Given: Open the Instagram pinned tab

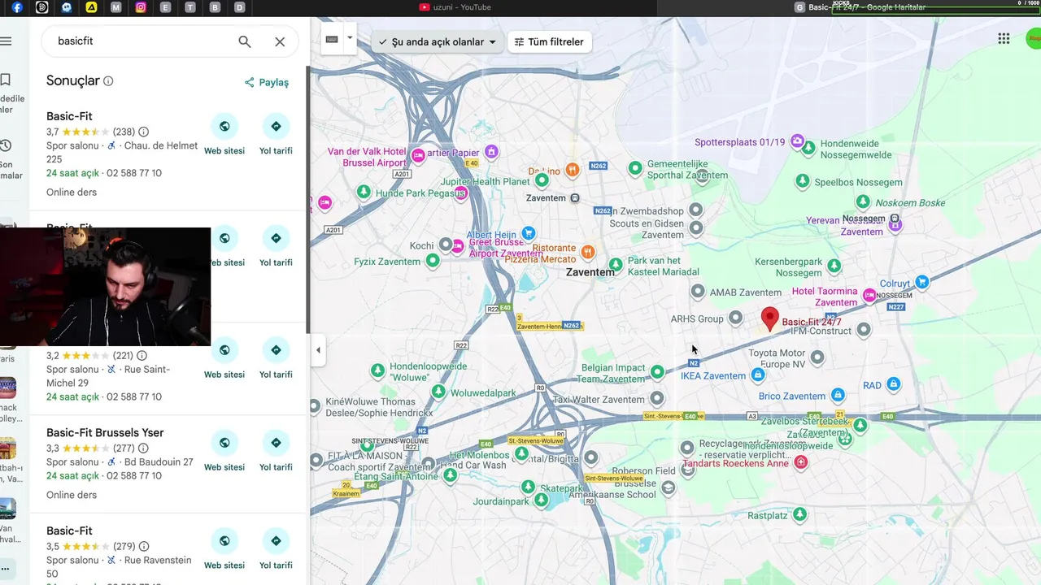Looking at the screenshot, I should point(141,7).
